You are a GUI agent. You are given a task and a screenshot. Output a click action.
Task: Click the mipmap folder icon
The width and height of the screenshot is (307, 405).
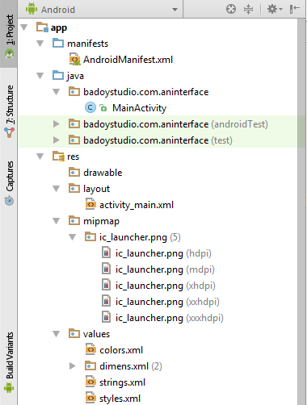click(74, 220)
